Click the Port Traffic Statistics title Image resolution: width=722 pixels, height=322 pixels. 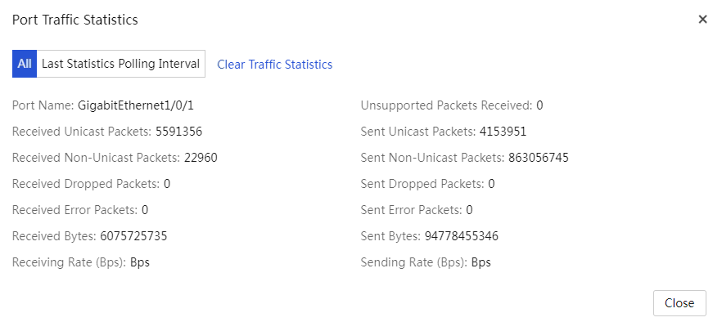75,20
